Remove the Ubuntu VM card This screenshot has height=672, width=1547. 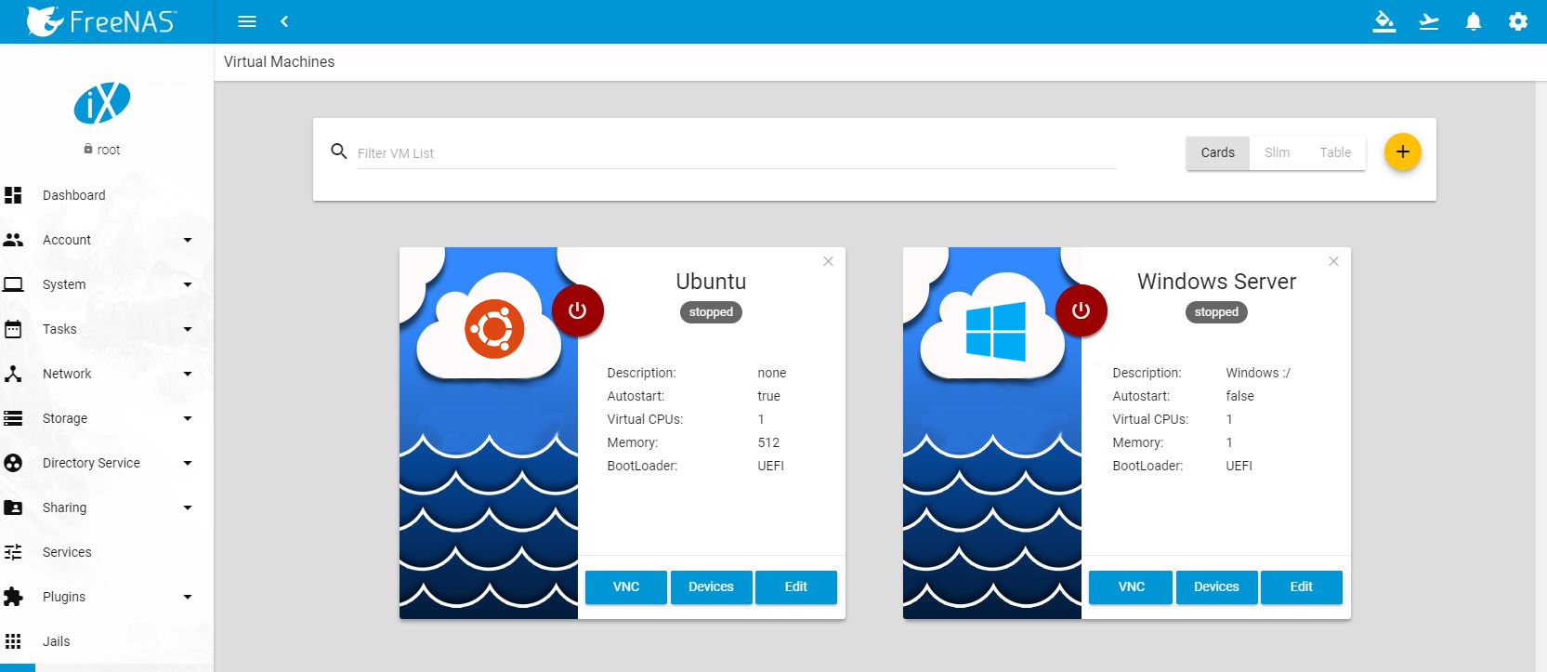coord(828,261)
